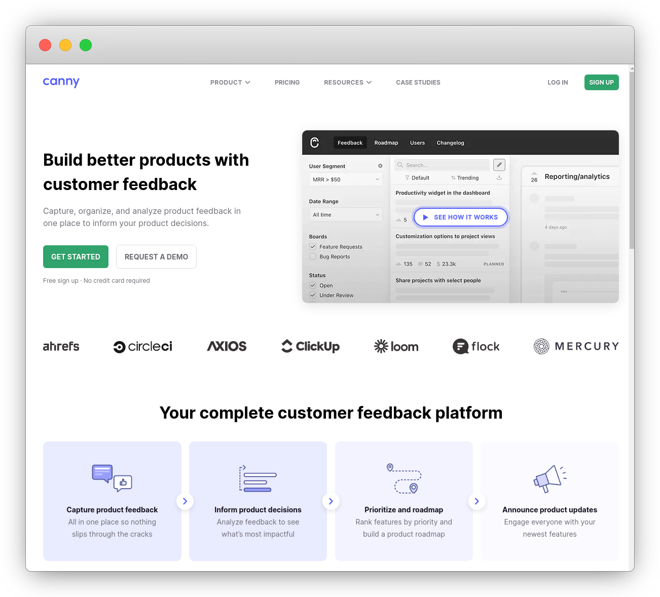The image size is (660, 597).
Task: Expand the Resources menu
Action: point(348,83)
